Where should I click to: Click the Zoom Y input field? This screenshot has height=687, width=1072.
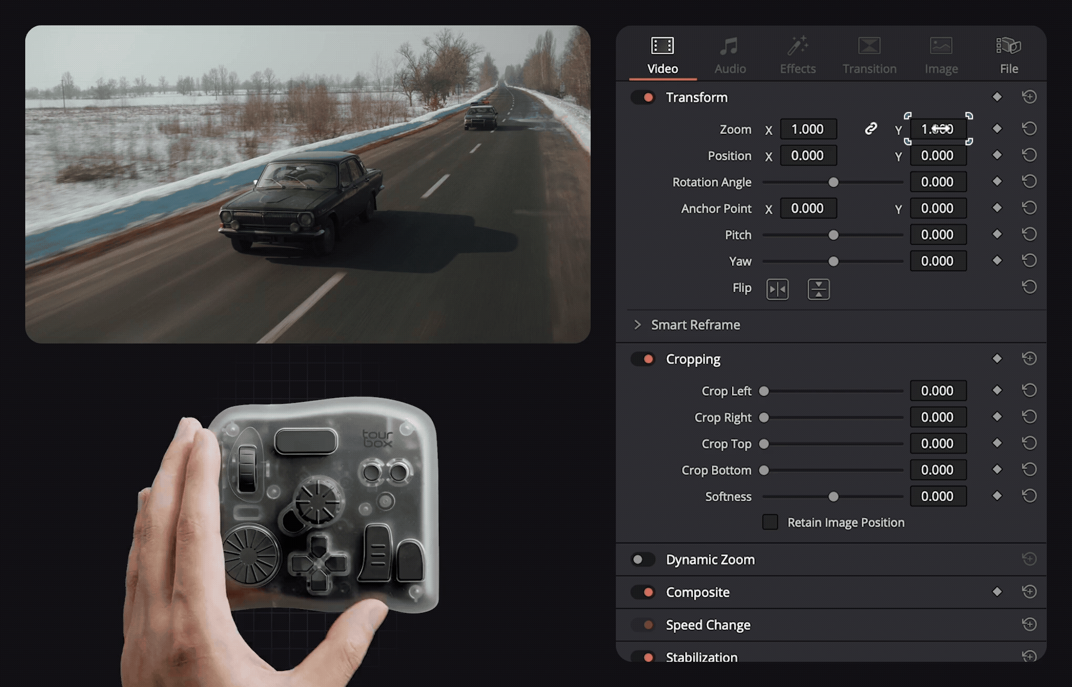pyautogui.click(x=938, y=129)
